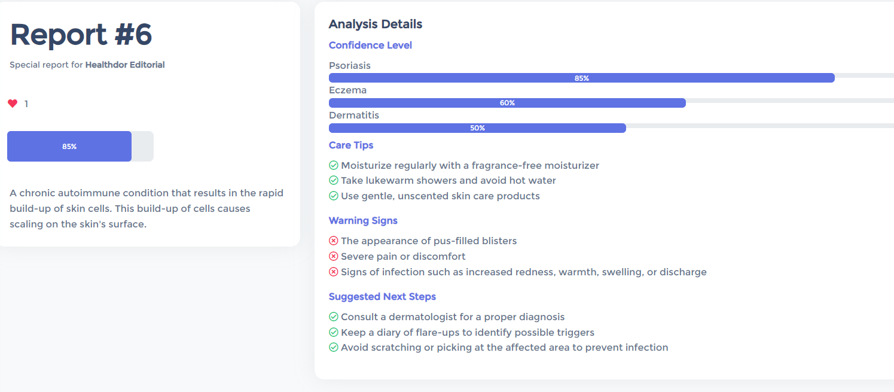
Task: Click the Healthdor Editorial author name
Action: click(125, 65)
